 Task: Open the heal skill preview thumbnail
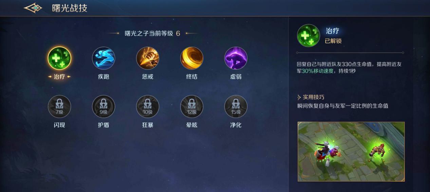351,151
